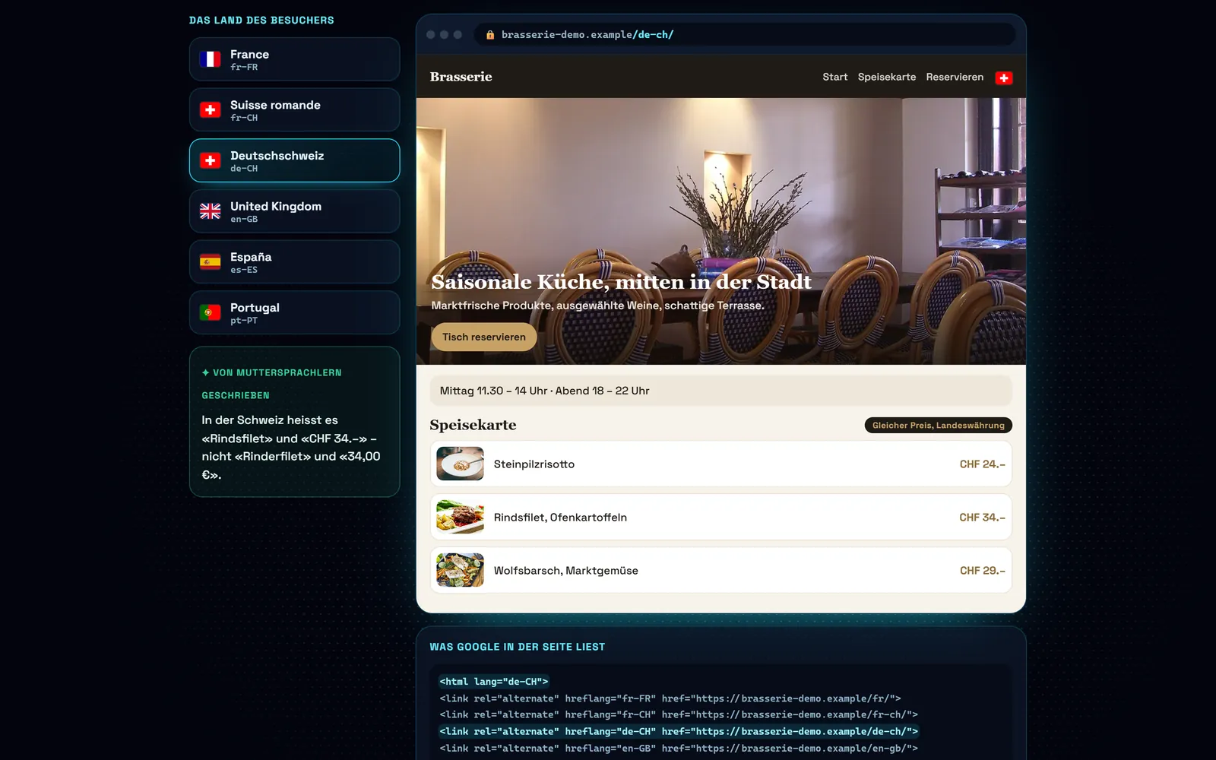Go to Reservieren nav link
Viewport: 1216px width, 760px height.
click(955, 77)
